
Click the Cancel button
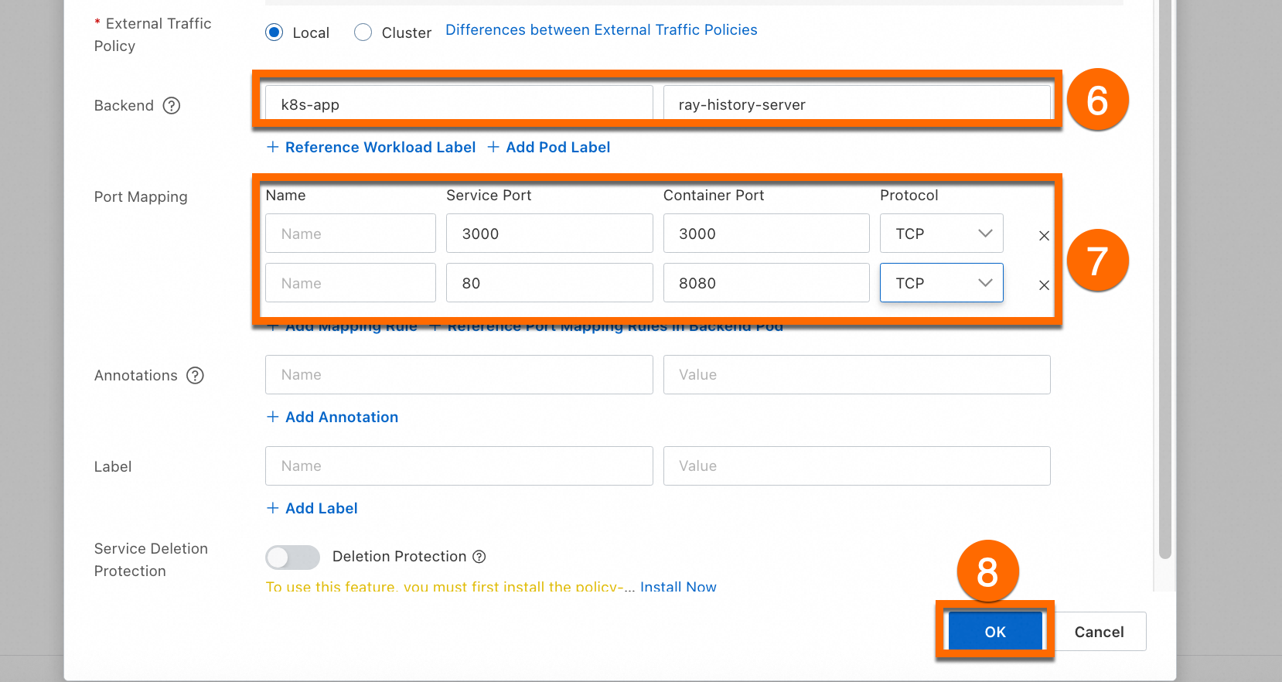1099,632
